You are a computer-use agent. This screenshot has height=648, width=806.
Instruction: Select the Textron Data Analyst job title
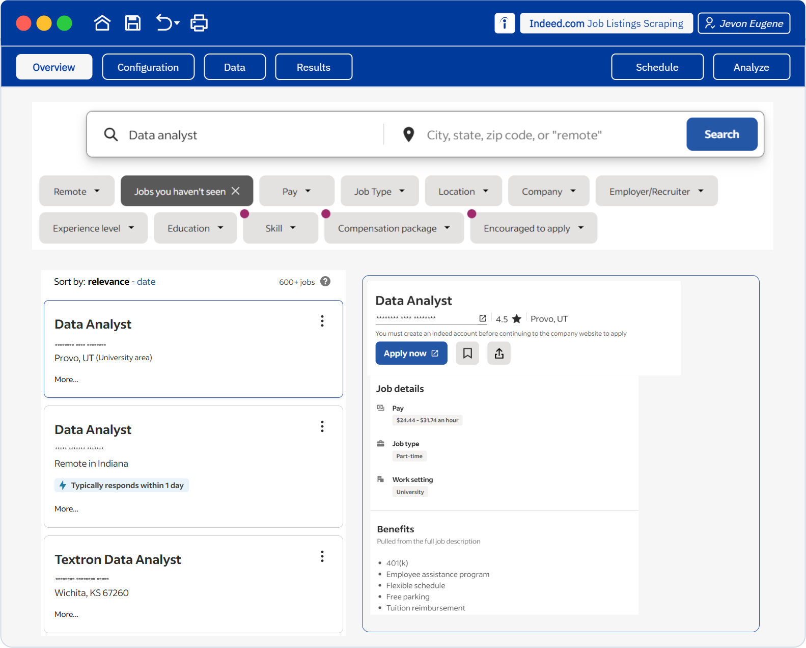pyautogui.click(x=118, y=559)
